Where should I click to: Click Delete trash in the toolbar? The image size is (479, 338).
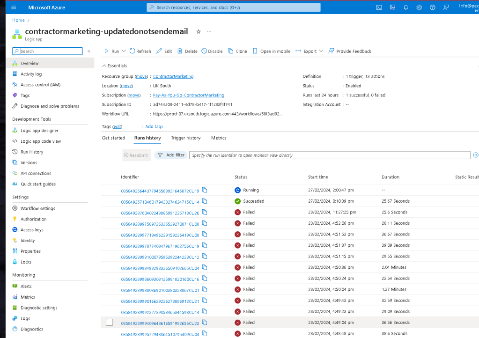[x=188, y=51]
